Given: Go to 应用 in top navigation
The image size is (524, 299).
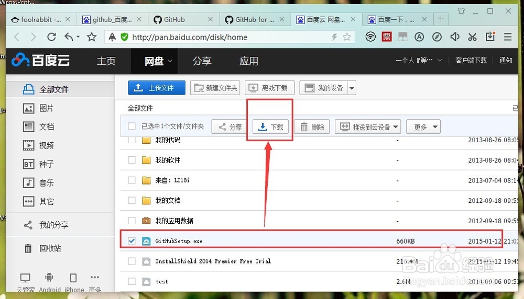Looking at the screenshot, I should point(248,61).
